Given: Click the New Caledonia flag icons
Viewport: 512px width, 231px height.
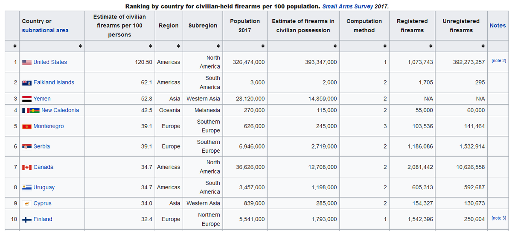Looking at the screenshot, I should pyautogui.click(x=31, y=110).
